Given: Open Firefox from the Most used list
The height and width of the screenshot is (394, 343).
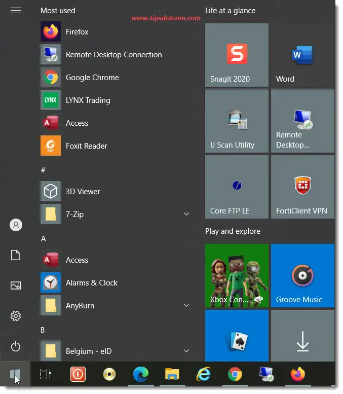Looking at the screenshot, I should click(x=116, y=31).
